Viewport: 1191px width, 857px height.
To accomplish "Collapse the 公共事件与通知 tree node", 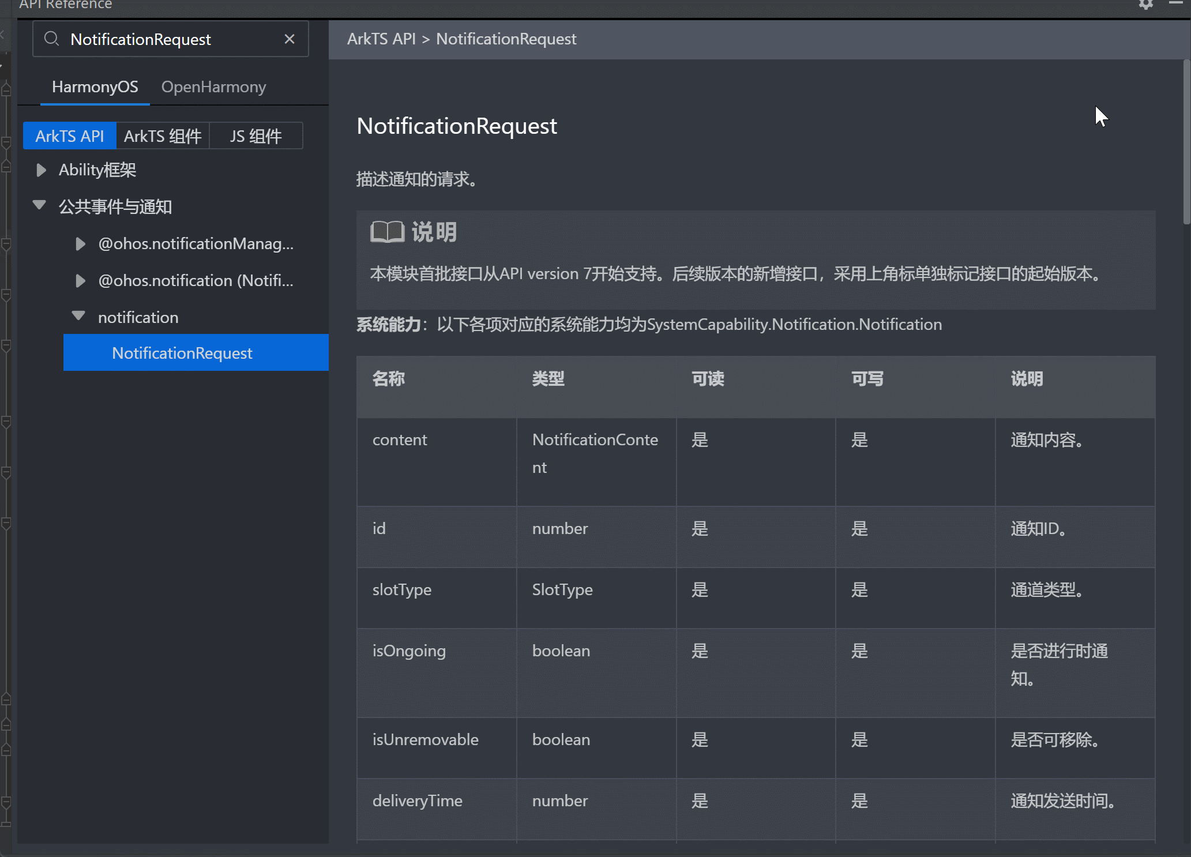I will 39,205.
